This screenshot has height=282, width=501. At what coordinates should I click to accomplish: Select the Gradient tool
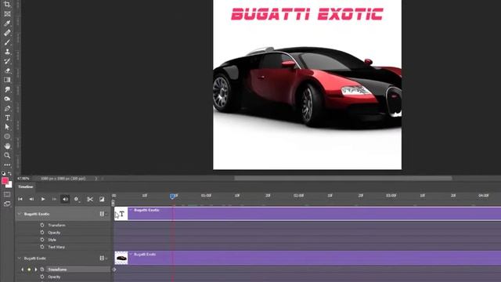(7, 80)
